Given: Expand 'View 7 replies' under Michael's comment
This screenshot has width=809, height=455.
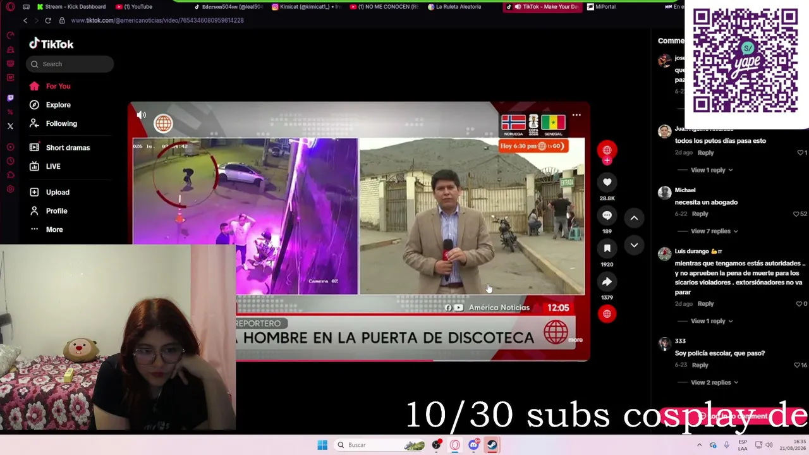Looking at the screenshot, I should tap(714, 231).
